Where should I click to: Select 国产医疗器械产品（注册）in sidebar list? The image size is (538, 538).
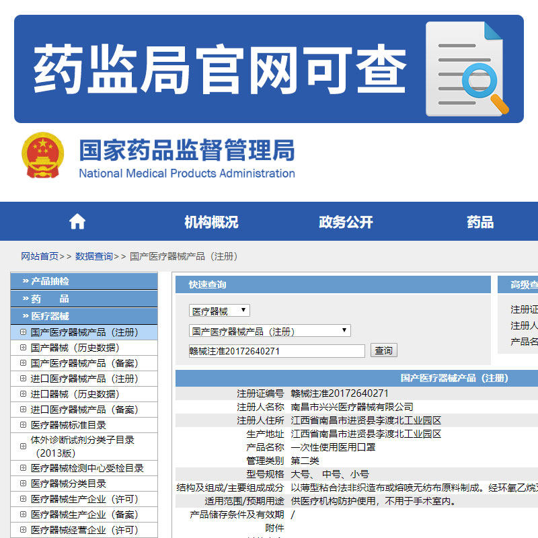click(x=84, y=332)
